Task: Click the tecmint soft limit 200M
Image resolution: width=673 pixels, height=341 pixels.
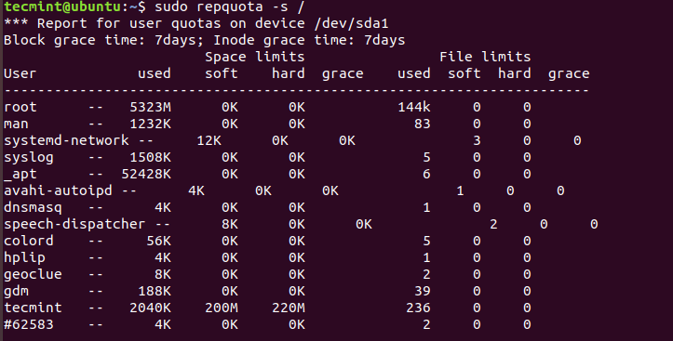Action: [x=222, y=308]
